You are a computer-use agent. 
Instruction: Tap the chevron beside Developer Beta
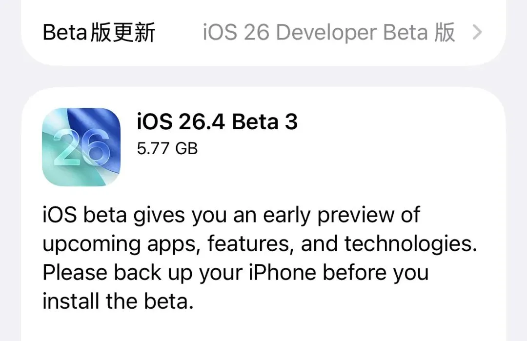[477, 33]
